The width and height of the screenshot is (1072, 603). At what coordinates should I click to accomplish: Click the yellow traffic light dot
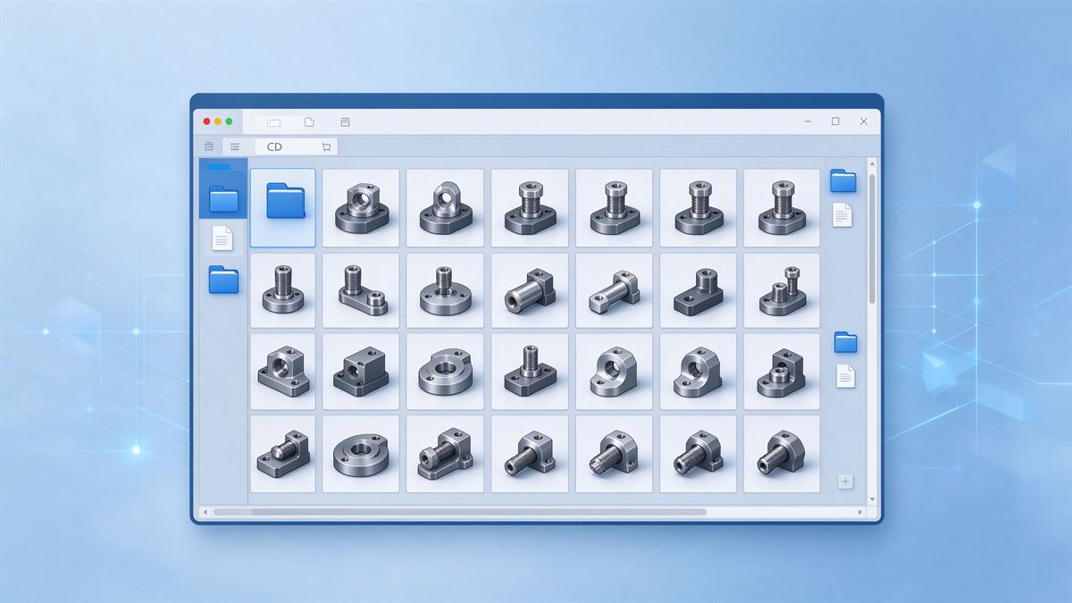[x=218, y=121]
